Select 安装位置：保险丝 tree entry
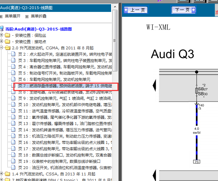Image resolution: width=218 pixels, height=181 pixels. (29, 35)
